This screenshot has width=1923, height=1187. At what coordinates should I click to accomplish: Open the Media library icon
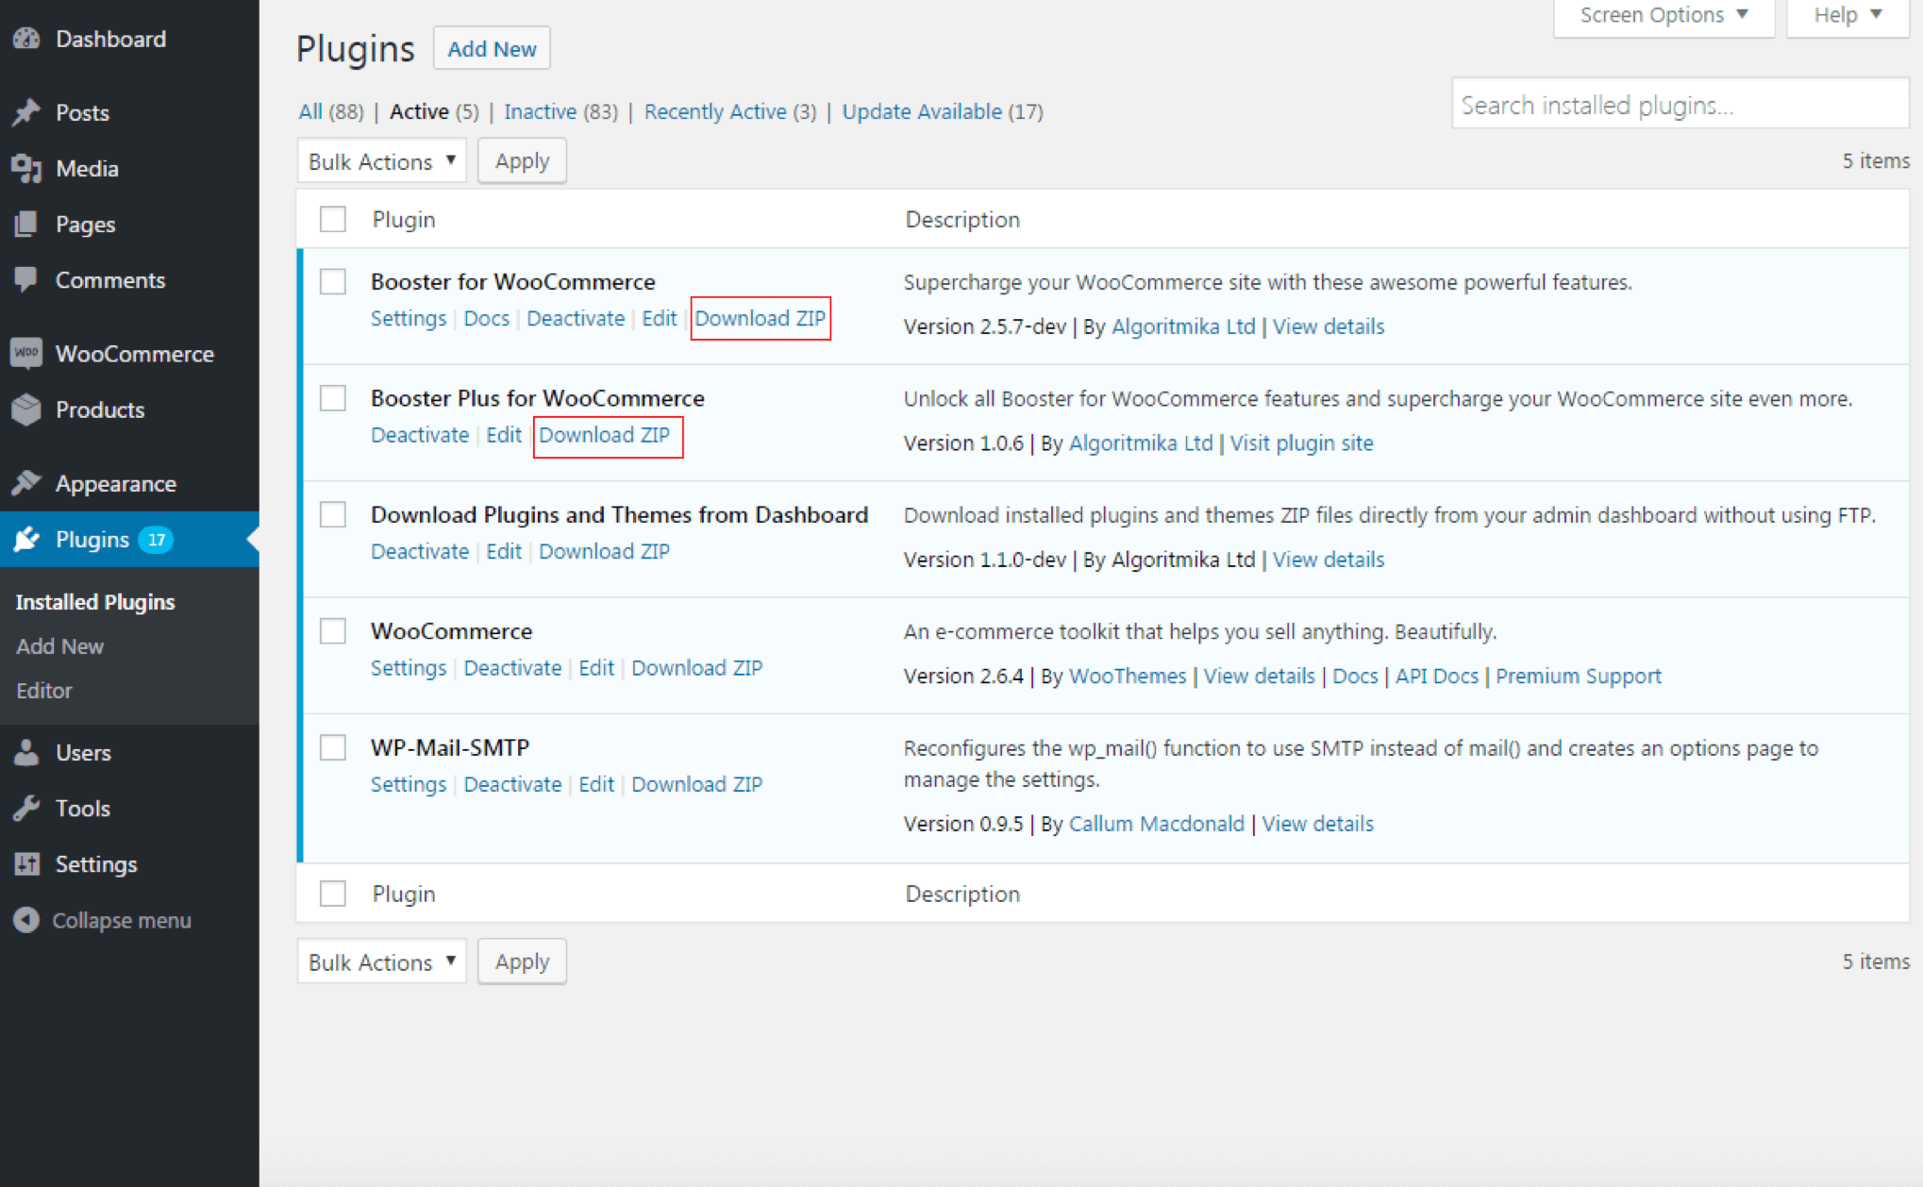click(x=27, y=168)
